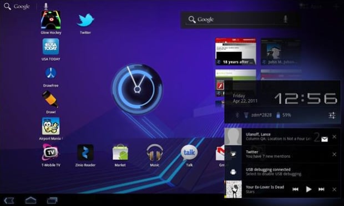Open quick settings sliders icon
The image size is (344, 206).
[x=332, y=115]
